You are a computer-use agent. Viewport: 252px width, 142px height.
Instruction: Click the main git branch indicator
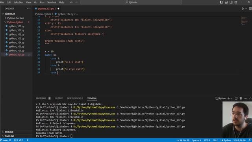(x=4, y=140)
